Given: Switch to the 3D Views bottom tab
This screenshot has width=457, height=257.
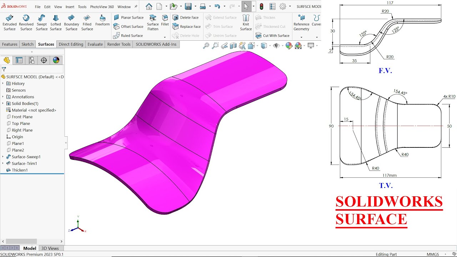Looking at the screenshot, I should pyautogui.click(x=50, y=248).
